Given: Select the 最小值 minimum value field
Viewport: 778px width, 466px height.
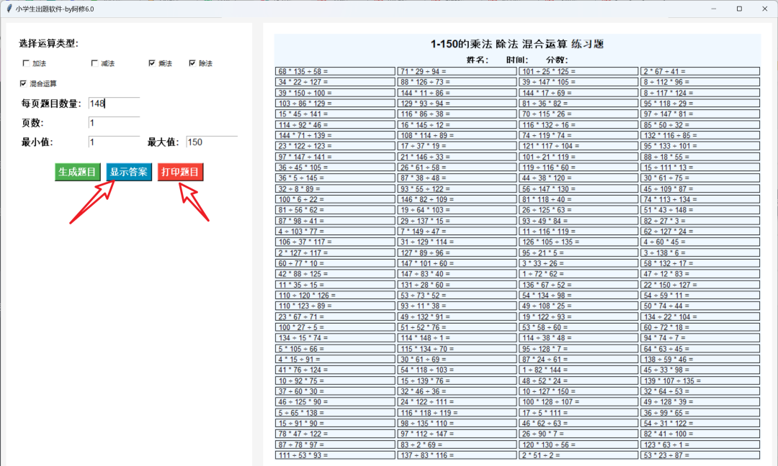Looking at the screenshot, I should point(114,142).
